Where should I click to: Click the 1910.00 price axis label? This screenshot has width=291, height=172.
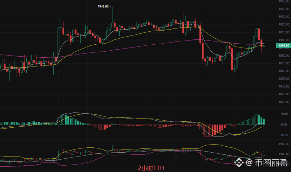(284, 32)
